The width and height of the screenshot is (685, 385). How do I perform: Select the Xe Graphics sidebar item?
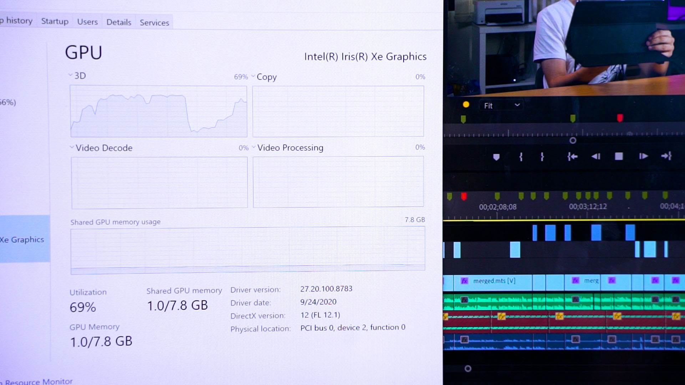point(24,239)
